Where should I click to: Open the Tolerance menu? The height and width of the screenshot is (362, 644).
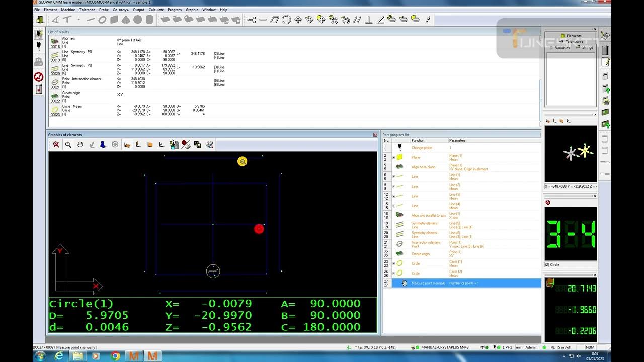[x=87, y=10]
